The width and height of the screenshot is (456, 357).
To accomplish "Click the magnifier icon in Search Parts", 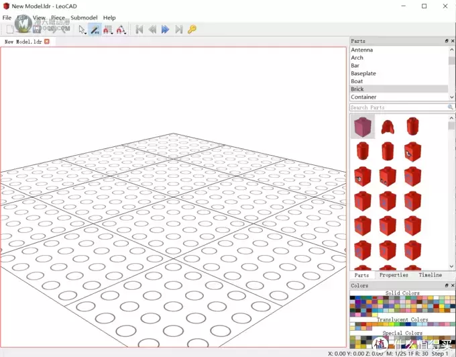I will tap(450, 107).
